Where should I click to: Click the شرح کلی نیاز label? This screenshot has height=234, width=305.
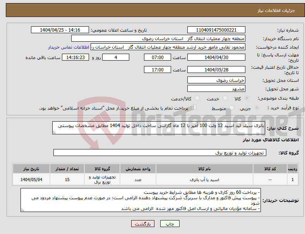283,128
